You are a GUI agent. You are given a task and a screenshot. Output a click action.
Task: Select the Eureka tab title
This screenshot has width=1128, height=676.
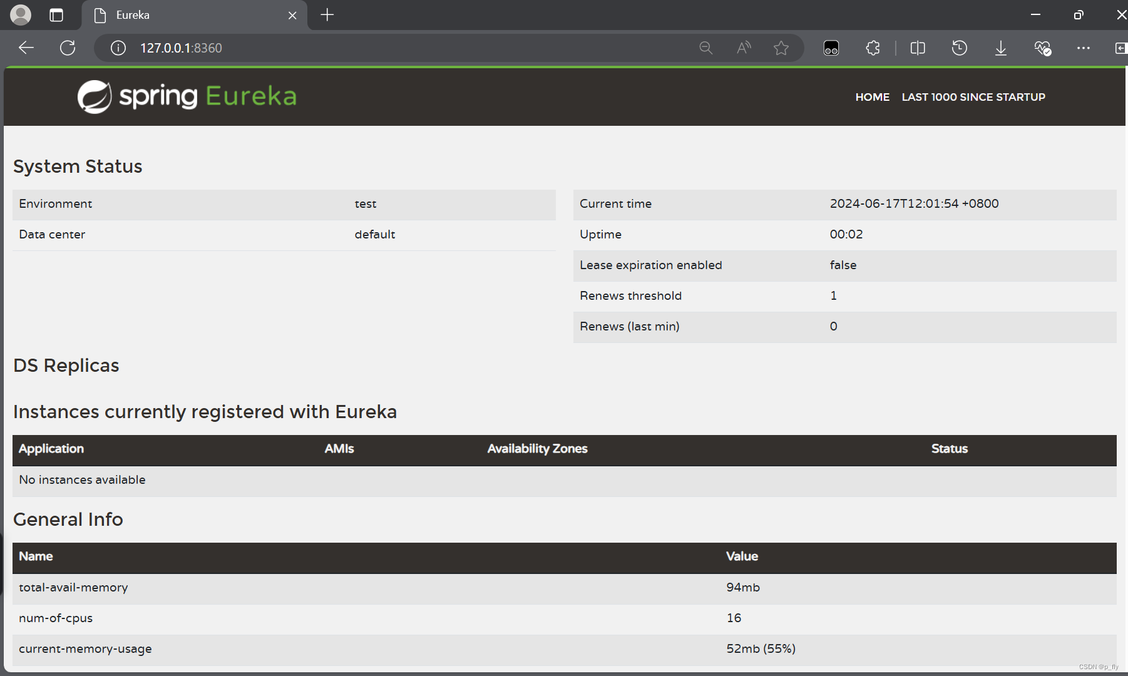pos(133,15)
